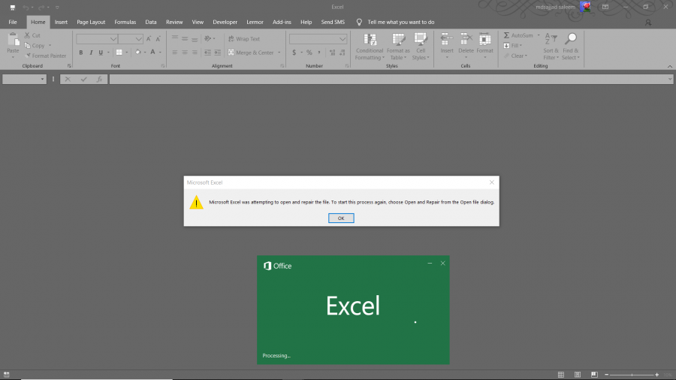Viewport: 676px width, 380px height.
Task: Click the Borders icon
Action: click(119, 53)
